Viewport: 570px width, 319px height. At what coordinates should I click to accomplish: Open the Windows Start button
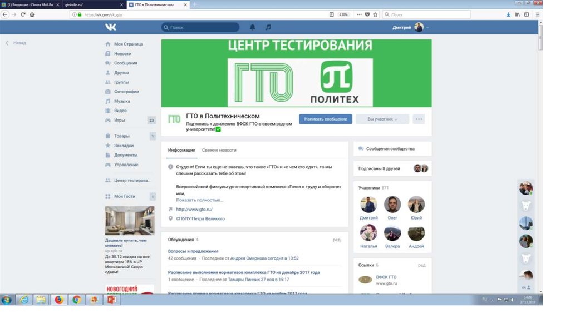pyautogui.click(x=7, y=300)
